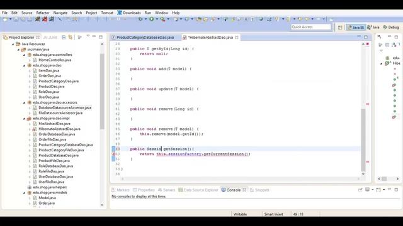The height and width of the screenshot is (226, 403).
Task: Open the Run menu
Action: (x=148, y=13)
